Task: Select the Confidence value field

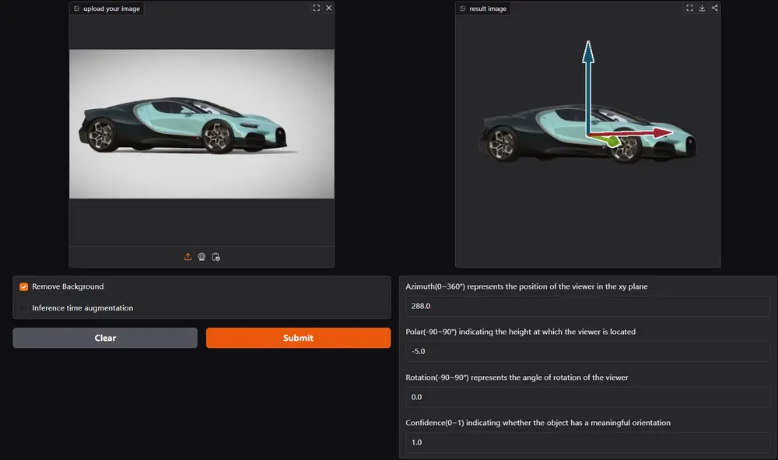Action: [x=587, y=442]
